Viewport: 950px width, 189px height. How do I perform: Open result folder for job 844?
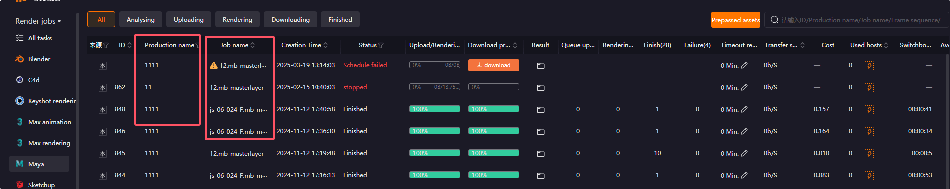(x=541, y=176)
